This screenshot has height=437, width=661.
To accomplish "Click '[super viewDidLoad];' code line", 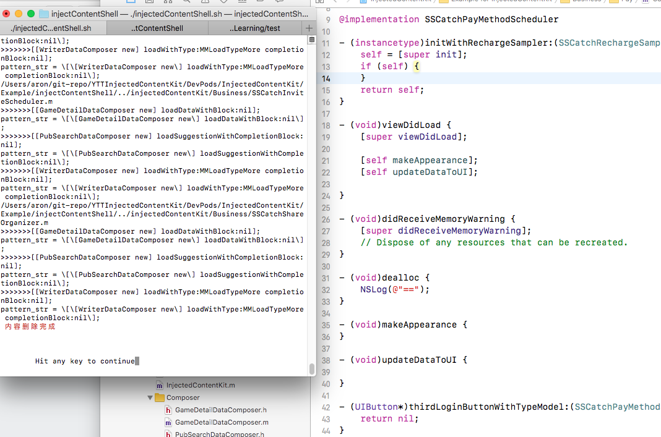I will (x=413, y=137).
